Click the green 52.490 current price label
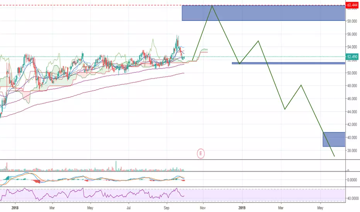360x212 pixels. coord(352,57)
